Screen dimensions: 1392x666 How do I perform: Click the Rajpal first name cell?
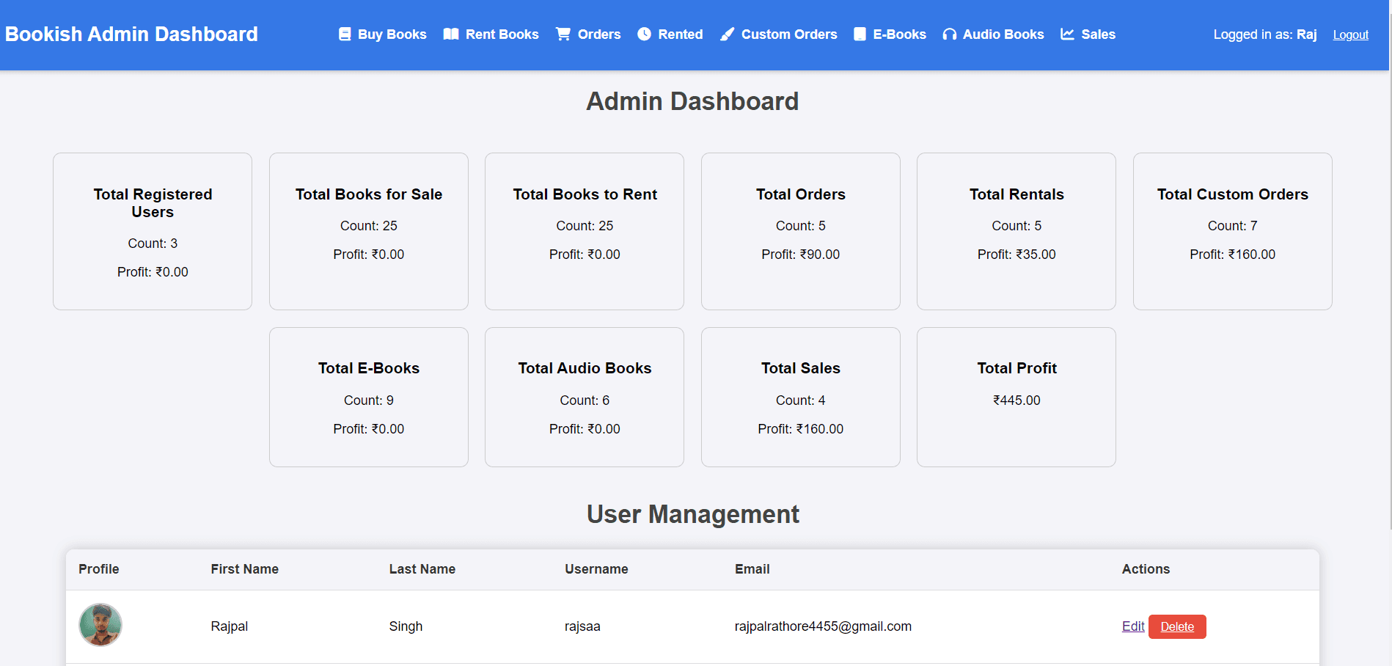(230, 626)
